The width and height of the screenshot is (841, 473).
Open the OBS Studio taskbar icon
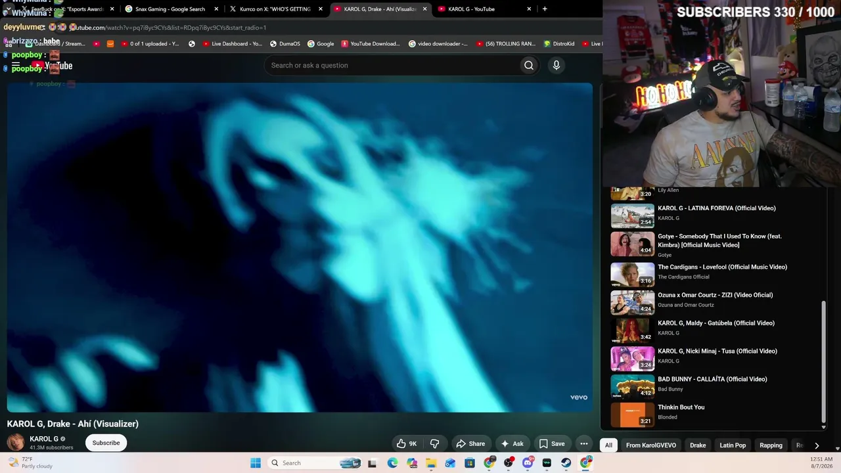(509, 463)
